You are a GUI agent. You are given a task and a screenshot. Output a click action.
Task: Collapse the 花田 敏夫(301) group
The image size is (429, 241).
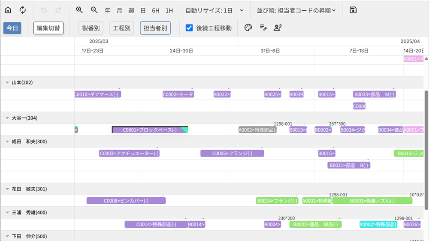point(7,189)
